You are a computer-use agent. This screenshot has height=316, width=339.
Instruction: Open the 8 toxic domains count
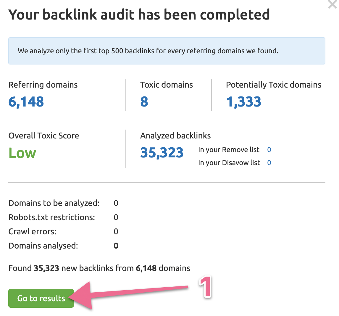144,102
